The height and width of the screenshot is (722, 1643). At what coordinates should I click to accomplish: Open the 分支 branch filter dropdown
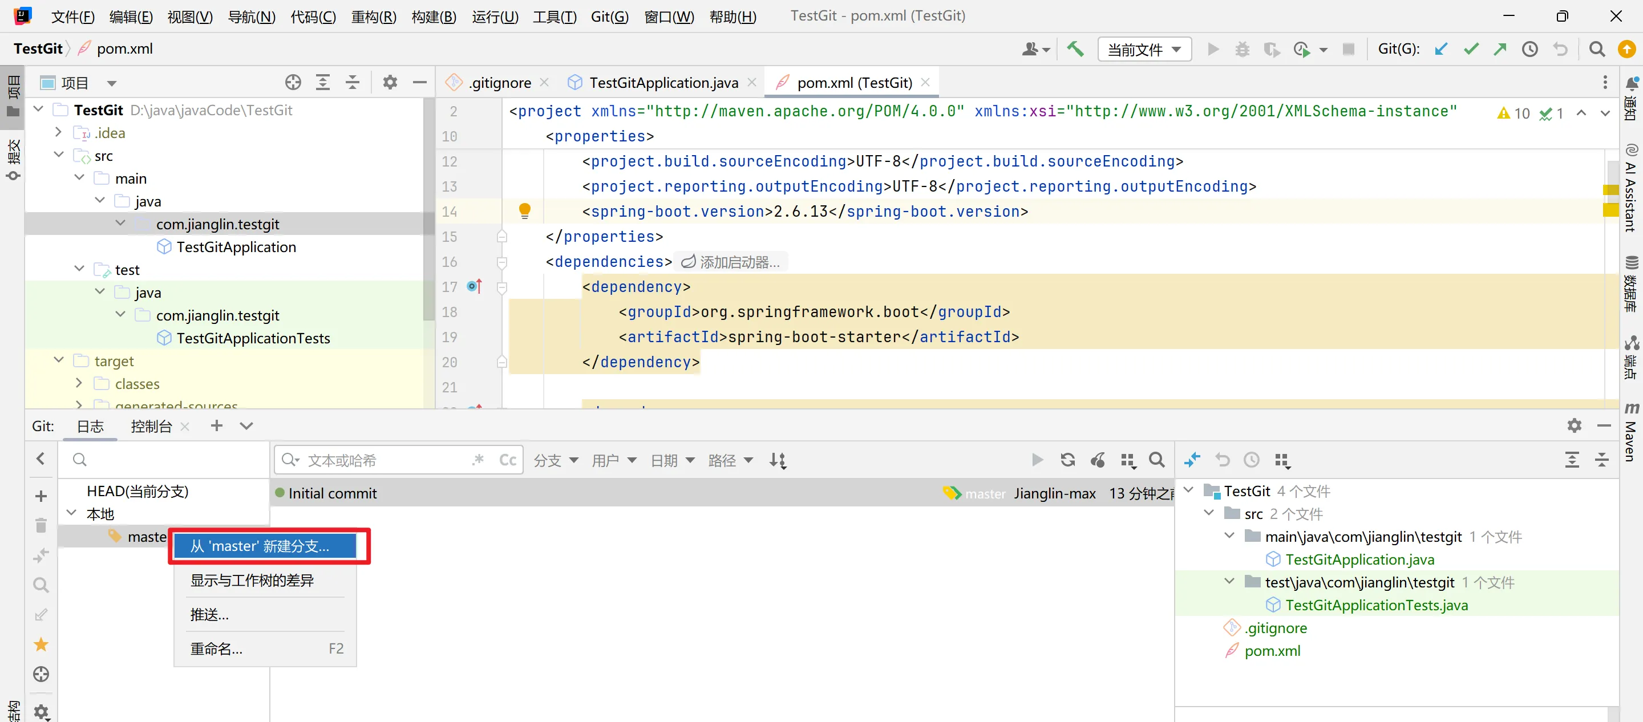click(555, 460)
